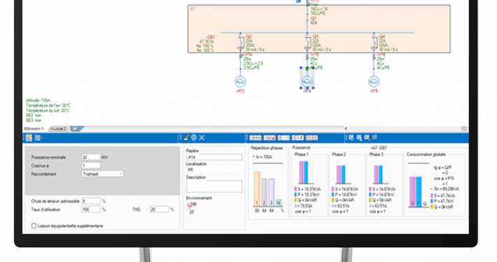Click the first results icon above A1-DB1
The image size is (497, 262).
[351, 138]
